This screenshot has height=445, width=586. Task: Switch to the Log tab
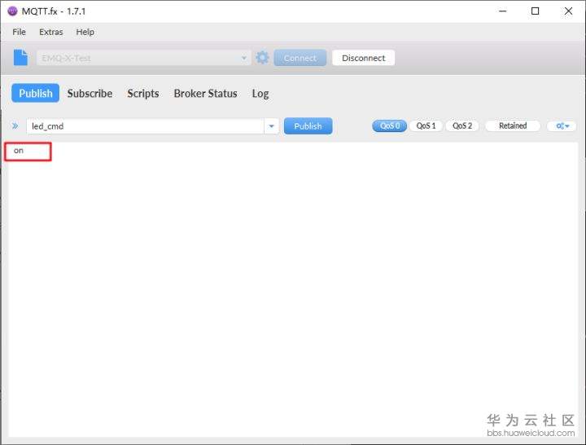pos(260,93)
